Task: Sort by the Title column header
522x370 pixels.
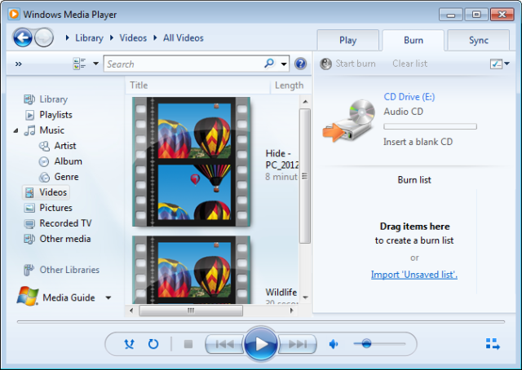Action: point(197,86)
